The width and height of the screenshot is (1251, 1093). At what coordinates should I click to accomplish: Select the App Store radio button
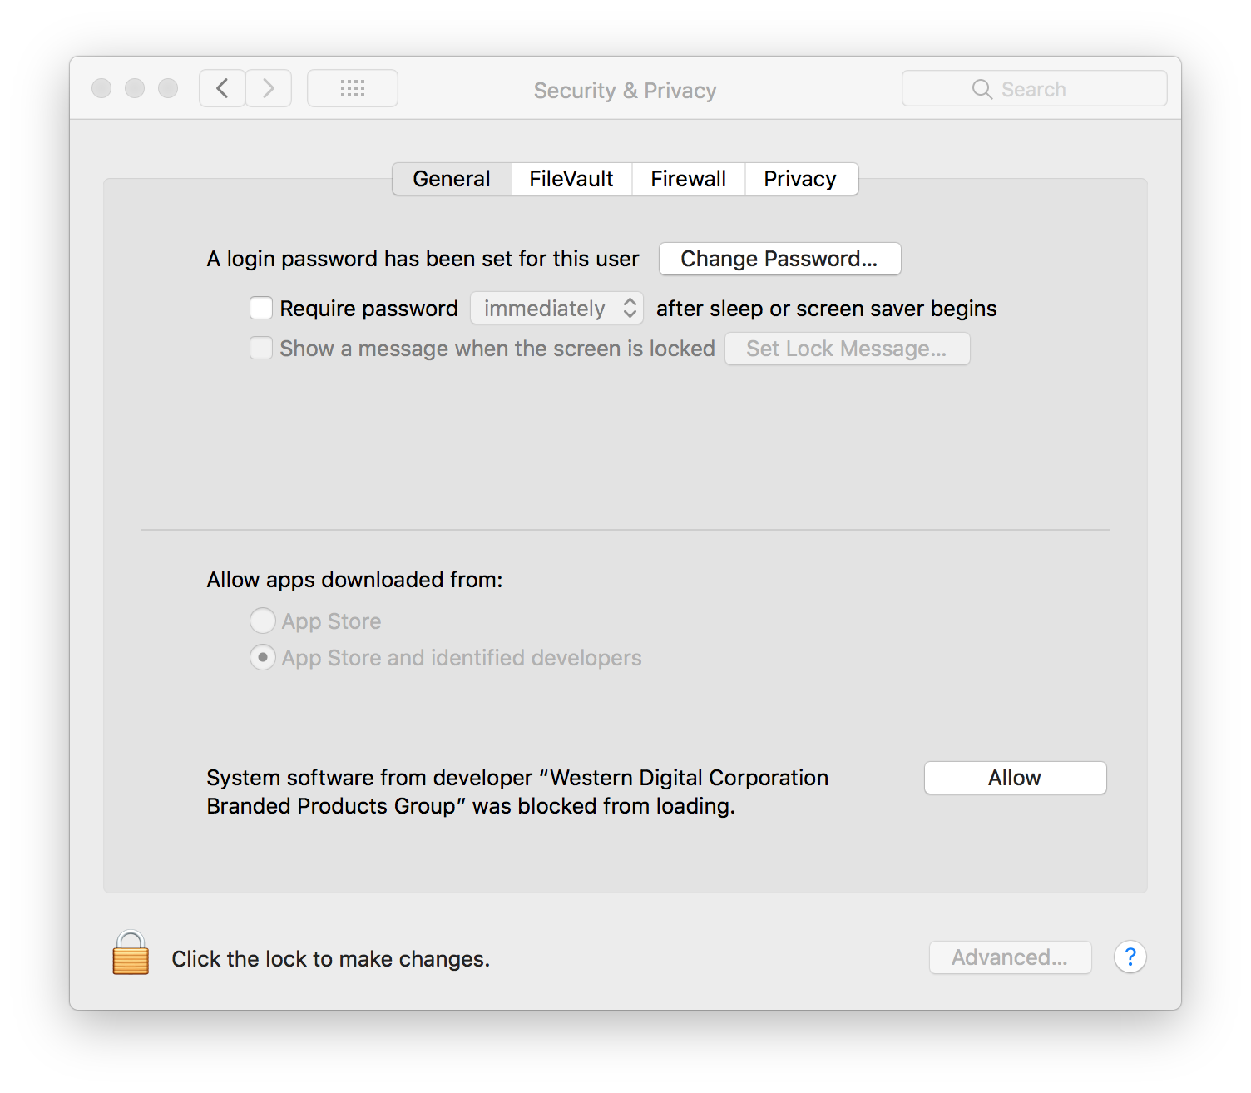[263, 621]
